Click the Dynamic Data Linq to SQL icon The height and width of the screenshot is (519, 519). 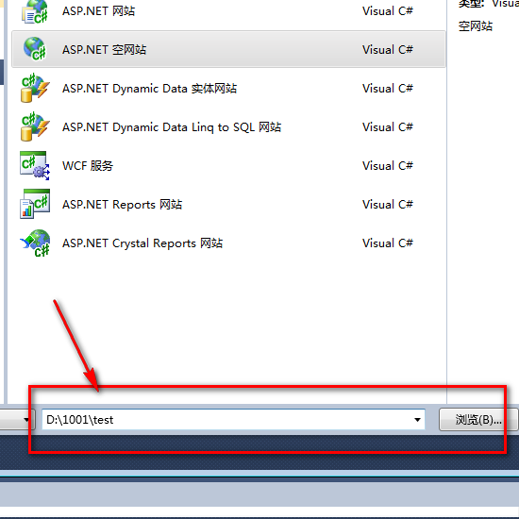point(35,126)
